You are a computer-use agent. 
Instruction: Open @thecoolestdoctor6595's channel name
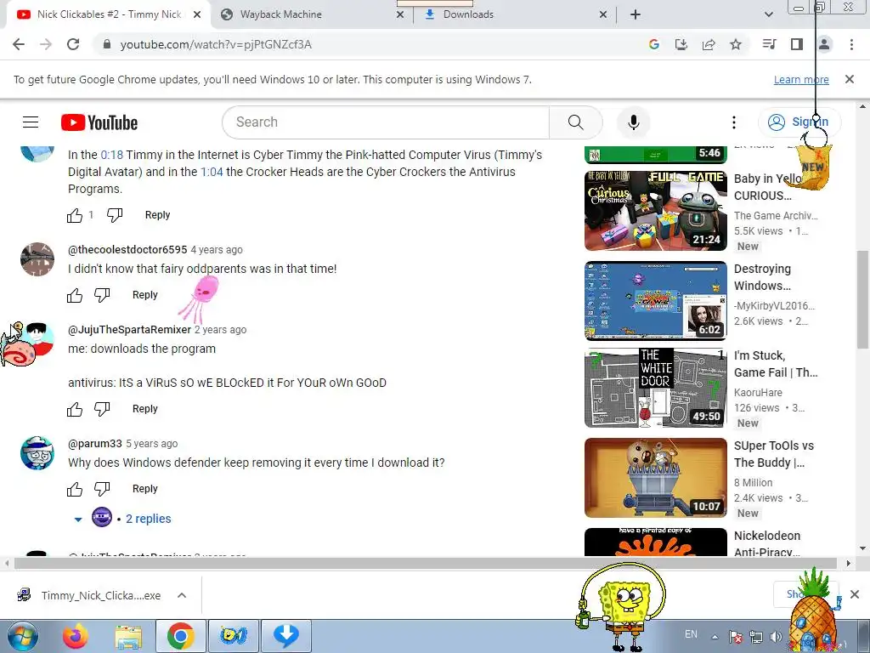127,249
